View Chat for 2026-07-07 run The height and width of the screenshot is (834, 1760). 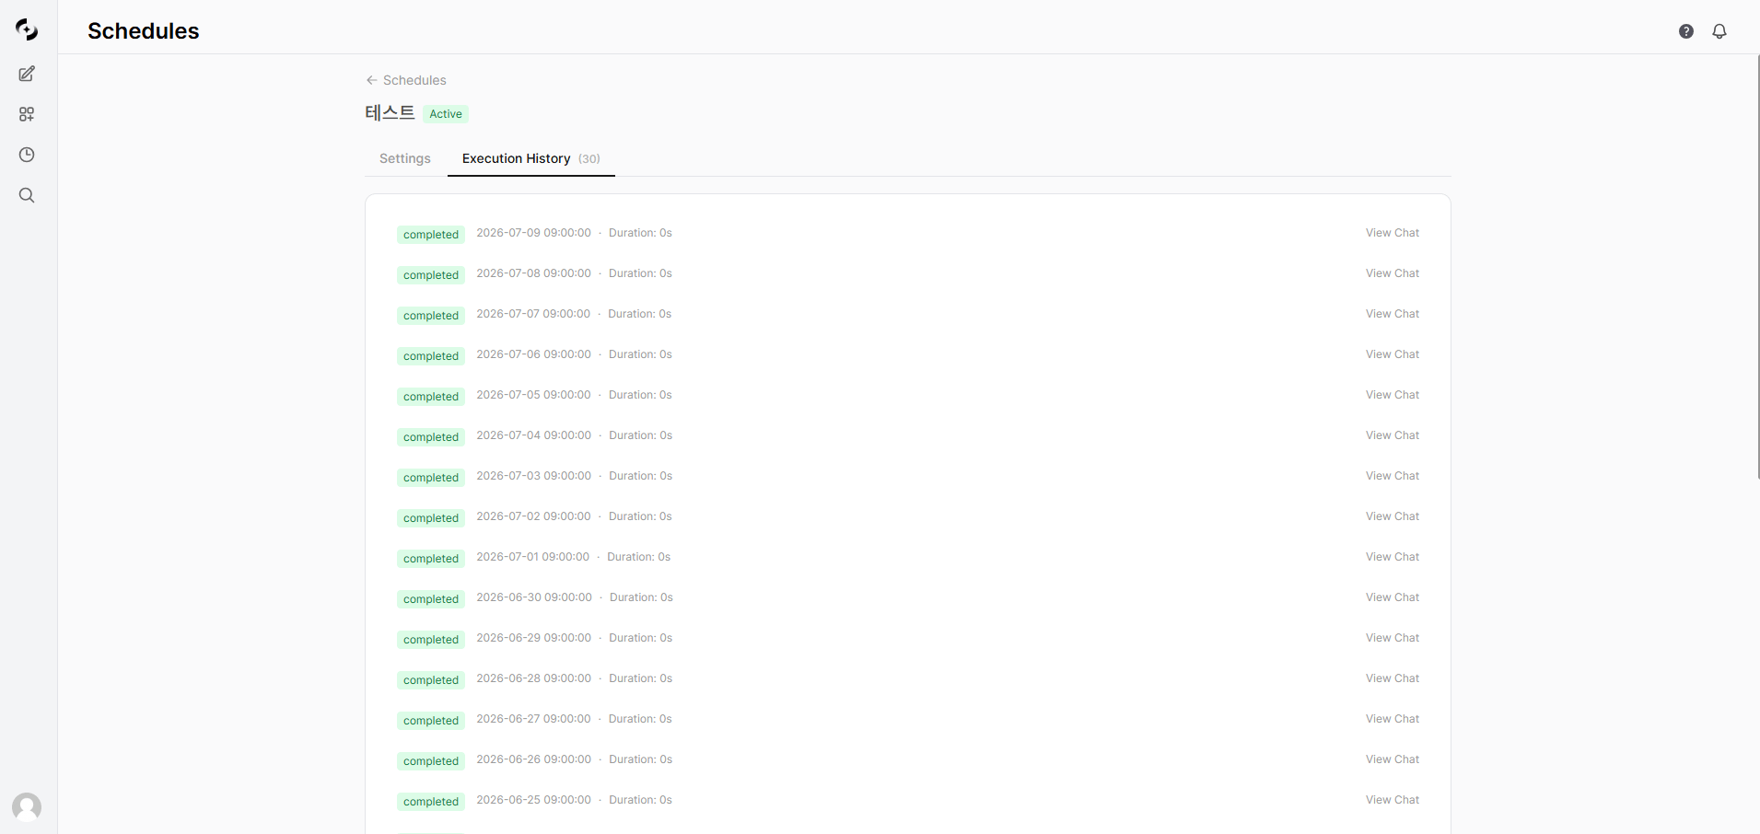(x=1393, y=314)
